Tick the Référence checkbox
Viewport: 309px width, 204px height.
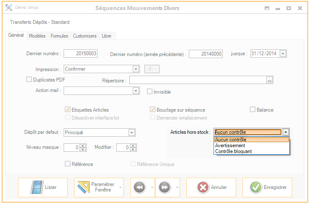(67, 164)
